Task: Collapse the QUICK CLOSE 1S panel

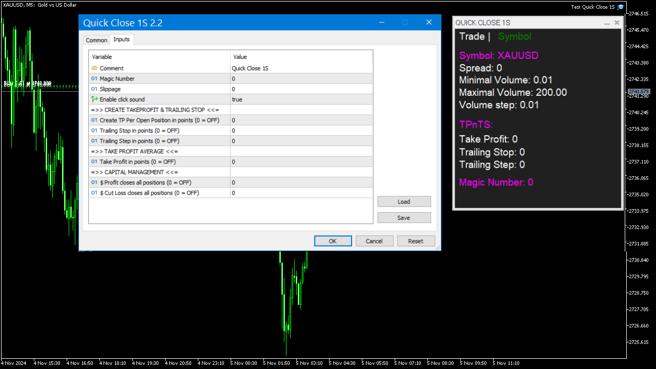Action: 607,23
